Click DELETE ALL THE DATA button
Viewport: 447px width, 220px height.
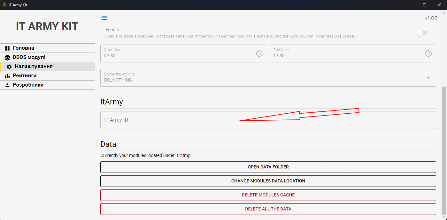(x=268, y=209)
